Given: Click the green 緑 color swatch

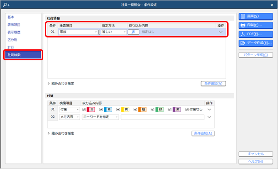Looking at the screenshot, I should coord(159,110).
